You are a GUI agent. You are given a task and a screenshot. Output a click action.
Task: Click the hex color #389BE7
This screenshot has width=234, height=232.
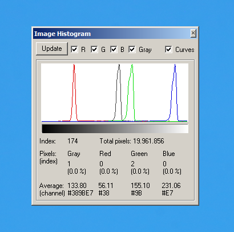[x=80, y=193]
